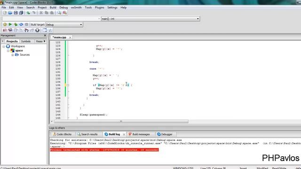
Task: Click the debugger Step out icon
Action: pos(32,30)
